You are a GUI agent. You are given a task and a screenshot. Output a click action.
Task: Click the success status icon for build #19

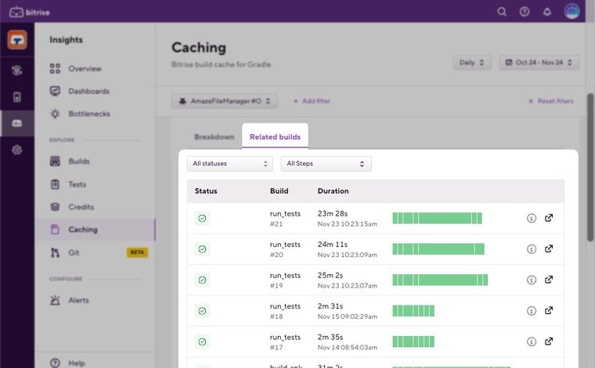(x=202, y=280)
